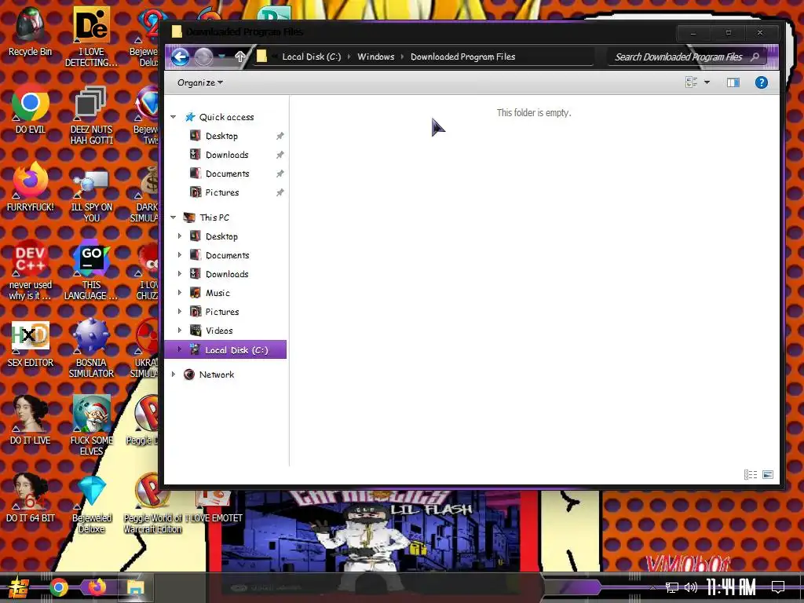The height and width of the screenshot is (603, 804).
Task: Open I LOVE DETECTING desktop icon
Action: pyautogui.click(x=91, y=37)
